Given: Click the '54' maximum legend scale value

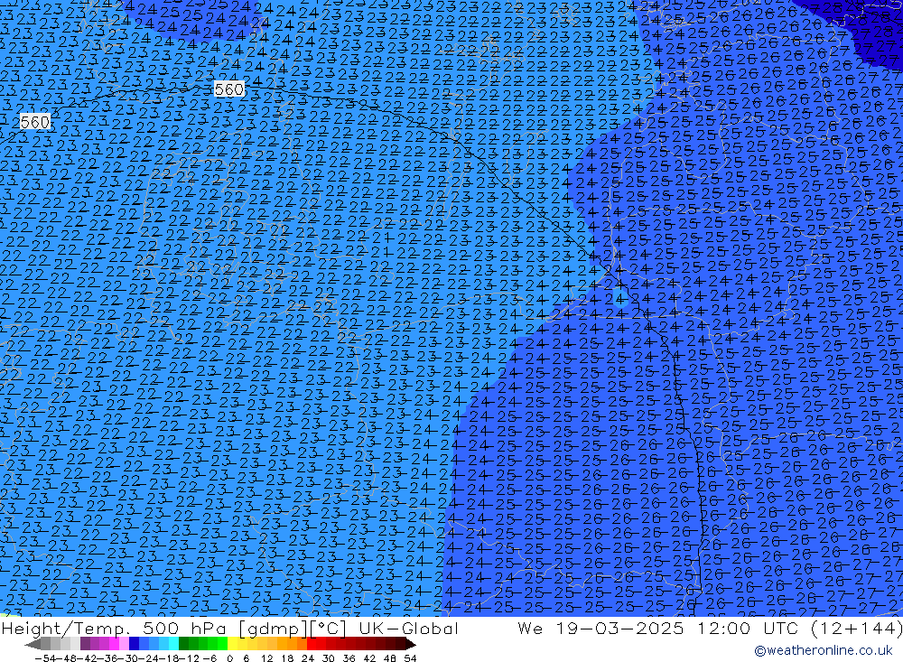Looking at the screenshot, I should click(x=410, y=658).
